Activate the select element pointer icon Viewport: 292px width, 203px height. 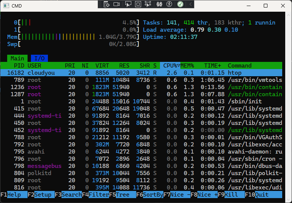128,4
